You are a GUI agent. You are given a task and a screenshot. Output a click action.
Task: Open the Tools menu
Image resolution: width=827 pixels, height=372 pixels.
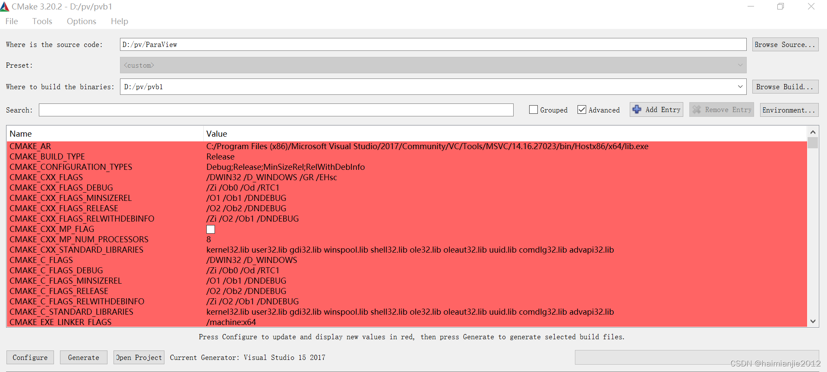click(42, 21)
